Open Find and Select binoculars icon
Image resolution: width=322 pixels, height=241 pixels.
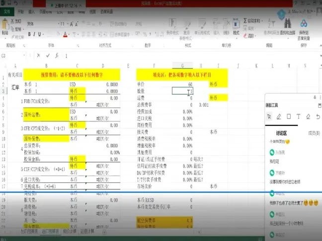point(286,25)
